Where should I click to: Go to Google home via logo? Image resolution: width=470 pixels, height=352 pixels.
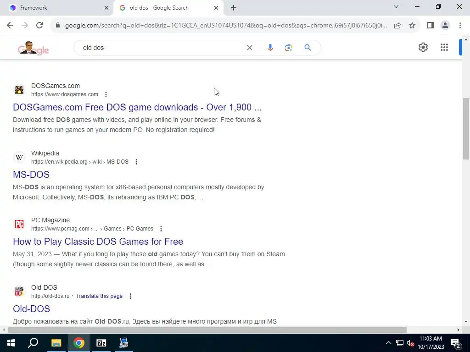[33, 48]
